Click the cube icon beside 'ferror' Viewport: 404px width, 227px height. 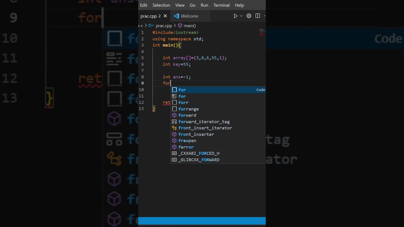click(x=174, y=147)
